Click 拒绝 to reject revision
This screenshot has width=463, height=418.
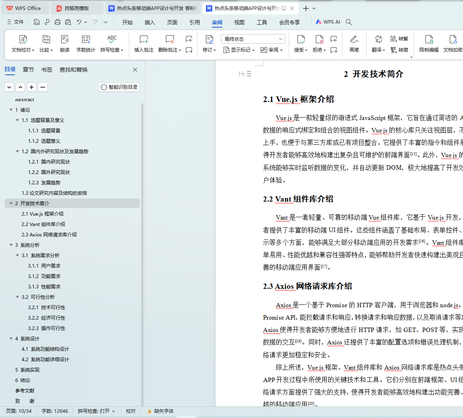coord(319,44)
